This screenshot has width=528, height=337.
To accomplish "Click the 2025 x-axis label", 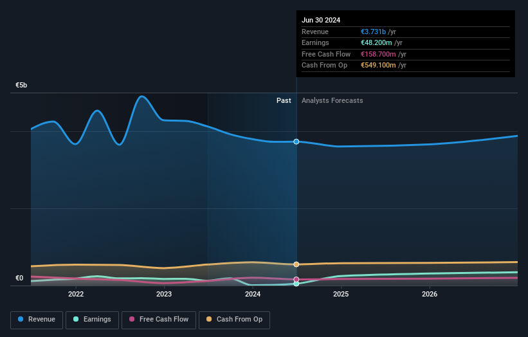I will [341, 294].
